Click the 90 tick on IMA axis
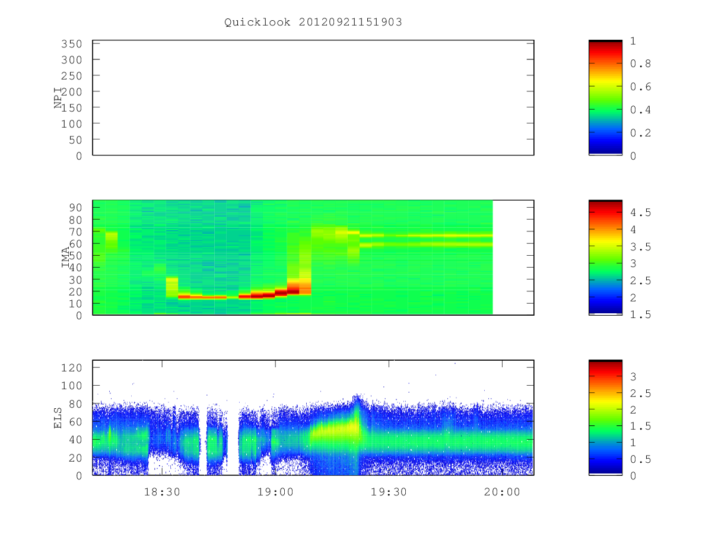This screenshot has height=534, width=712. click(75, 207)
